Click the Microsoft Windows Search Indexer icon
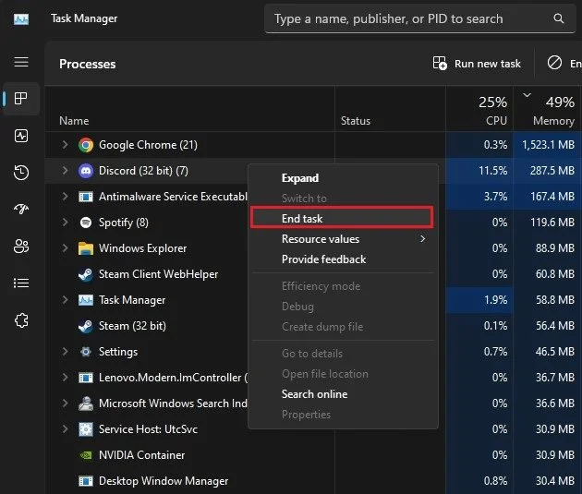Screen dimensions: 582x494 pos(86,404)
